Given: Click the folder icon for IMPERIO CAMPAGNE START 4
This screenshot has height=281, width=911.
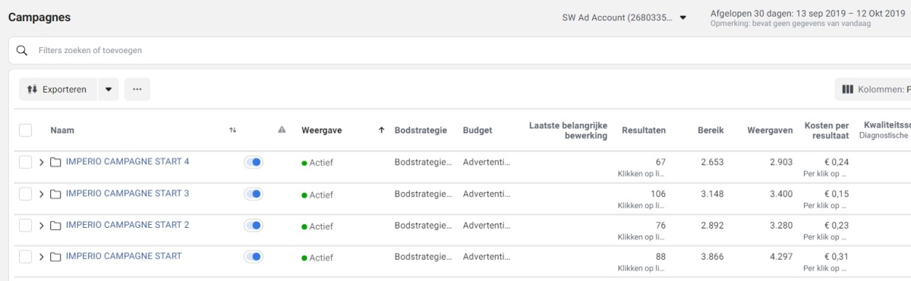Looking at the screenshot, I should tap(55, 162).
